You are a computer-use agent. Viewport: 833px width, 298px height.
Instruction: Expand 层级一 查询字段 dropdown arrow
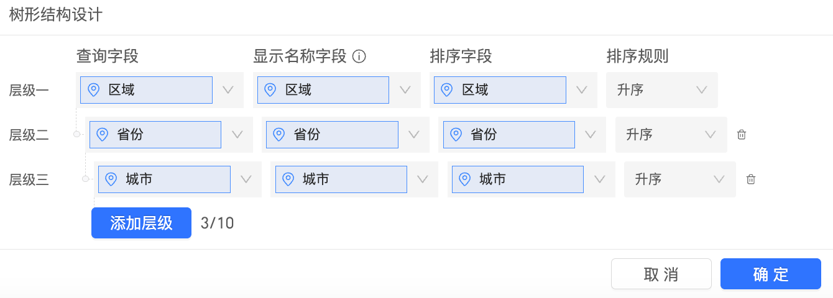tap(228, 90)
